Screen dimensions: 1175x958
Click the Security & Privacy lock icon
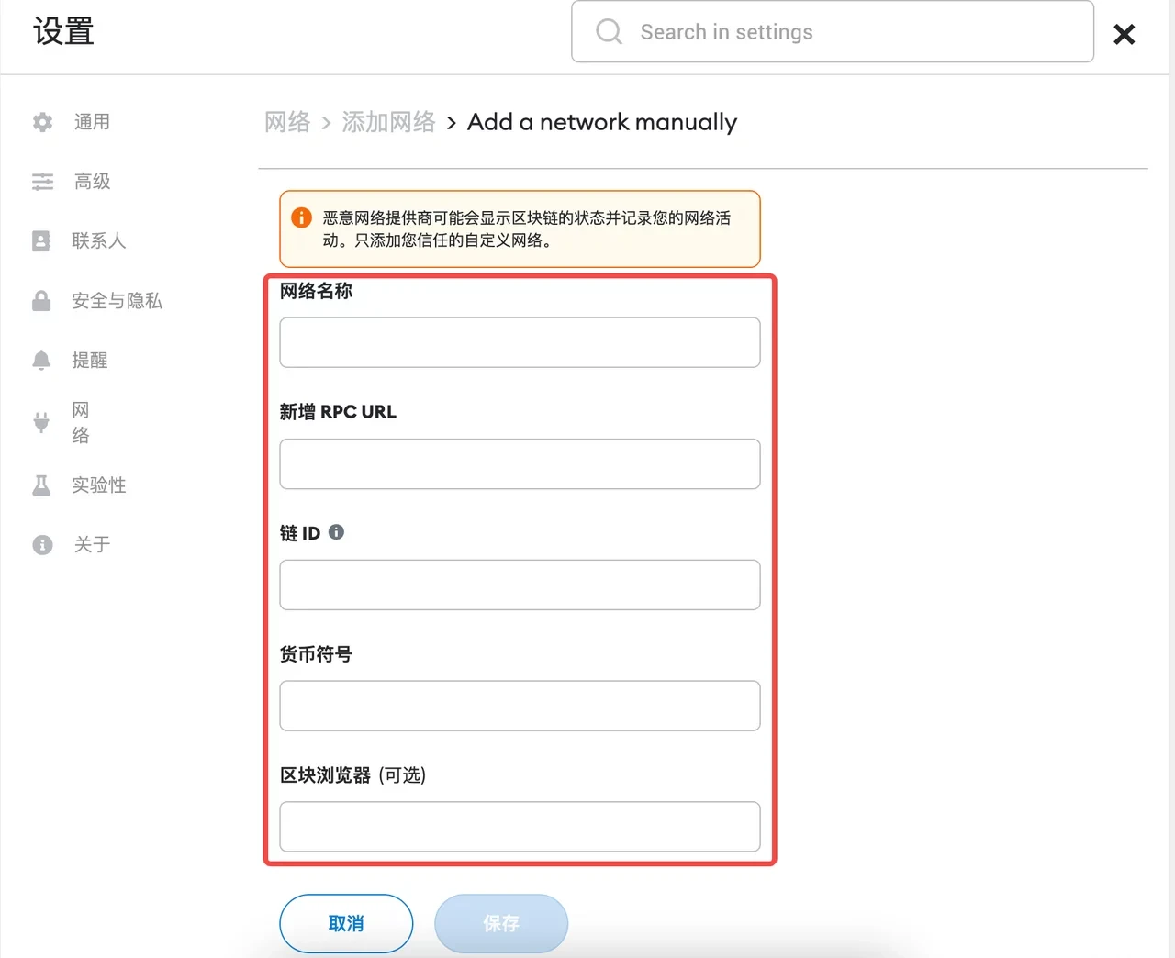tap(41, 301)
